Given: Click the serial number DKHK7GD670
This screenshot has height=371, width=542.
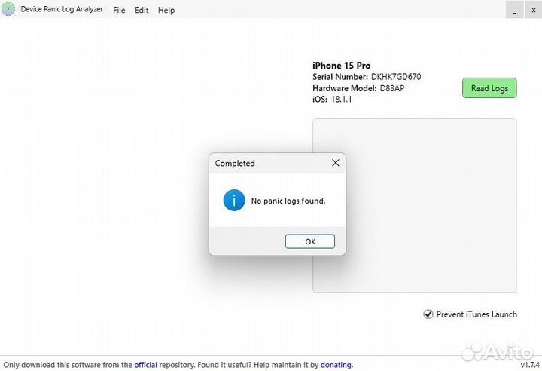Looking at the screenshot, I should (x=395, y=77).
